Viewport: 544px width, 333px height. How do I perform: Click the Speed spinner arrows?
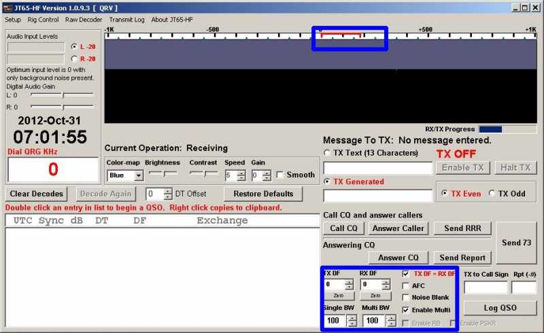[241, 175]
